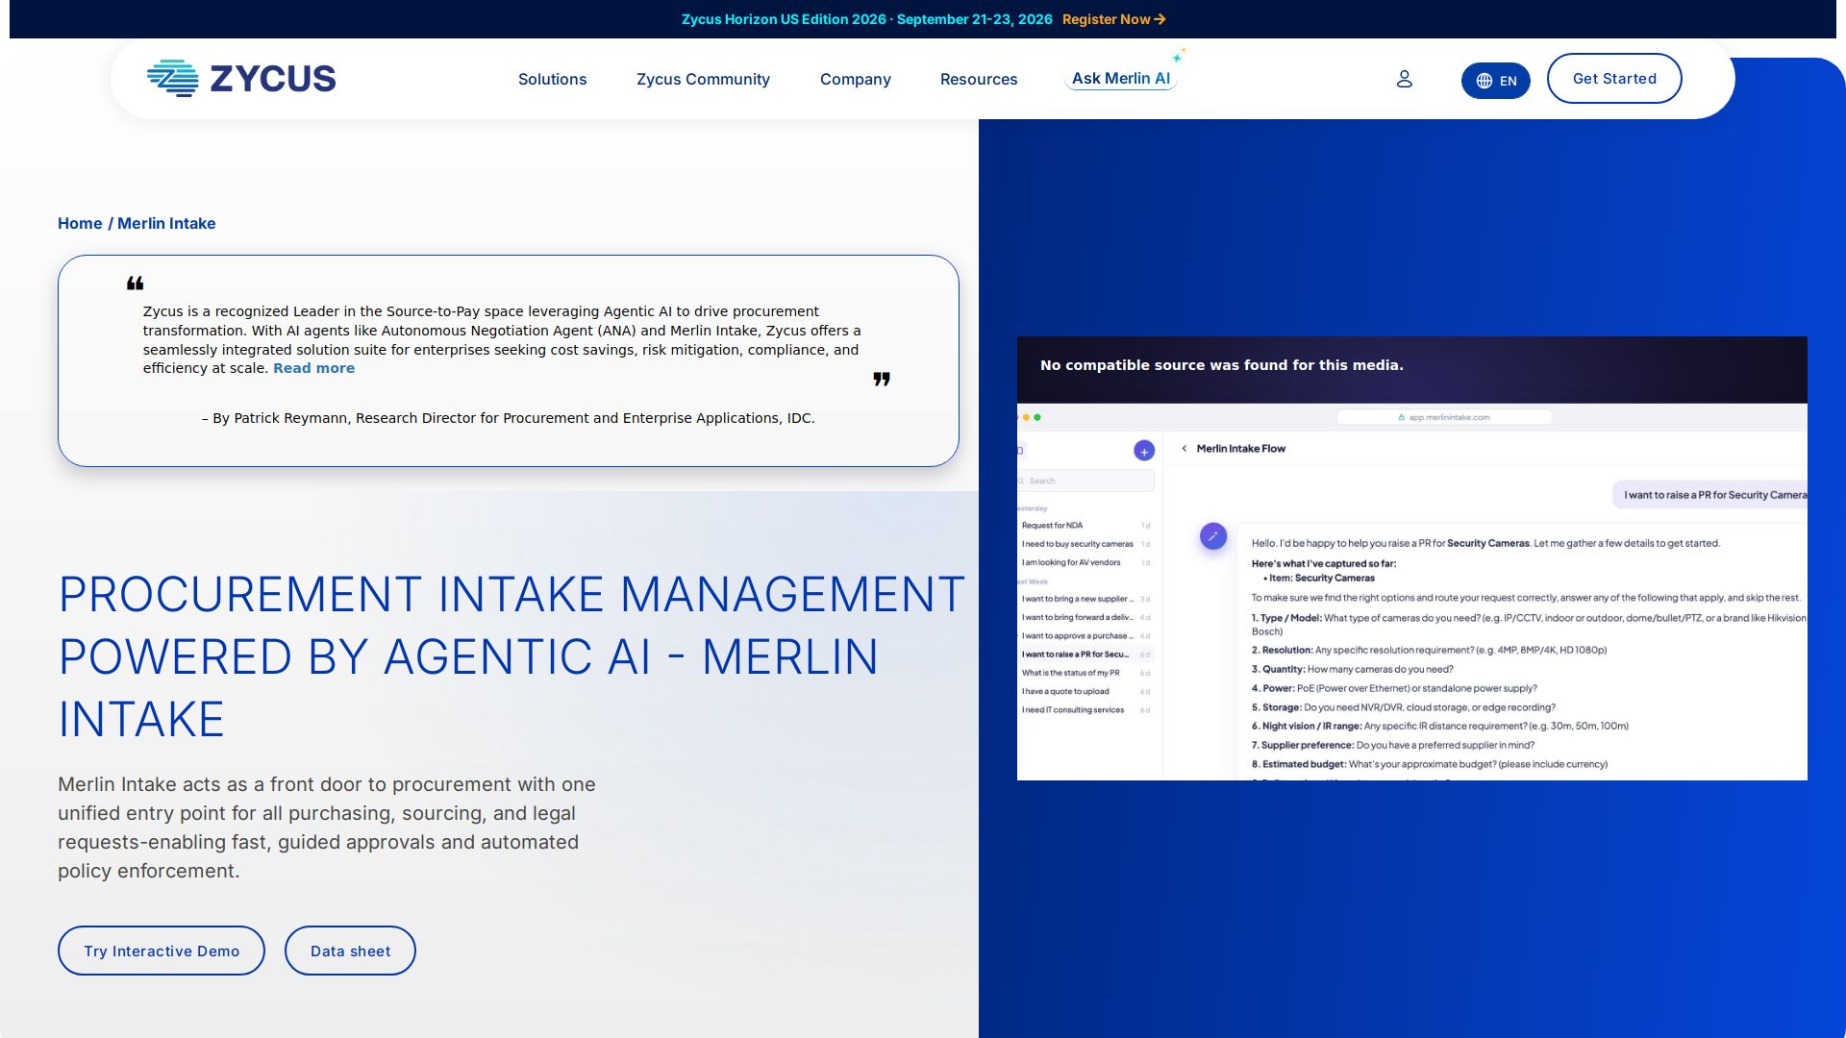The image size is (1846, 1038).
Task: Open the EN language selector
Action: (x=1495, y=81)
